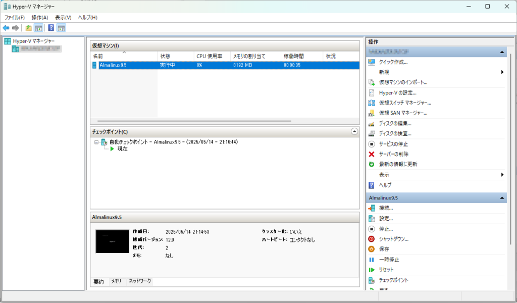Open the 操作(A) menu in menu bar
This screenshot has width=517, height=303.
pyautogui.click(x=39, y=17)
